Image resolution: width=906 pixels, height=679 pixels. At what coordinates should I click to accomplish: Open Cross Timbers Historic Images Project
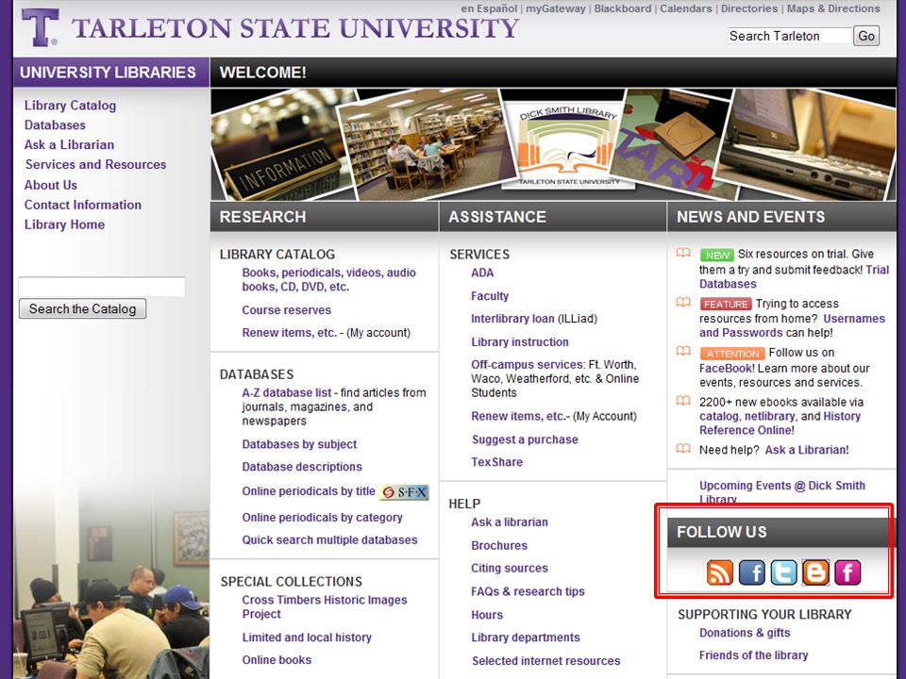[x=324, y=606]
